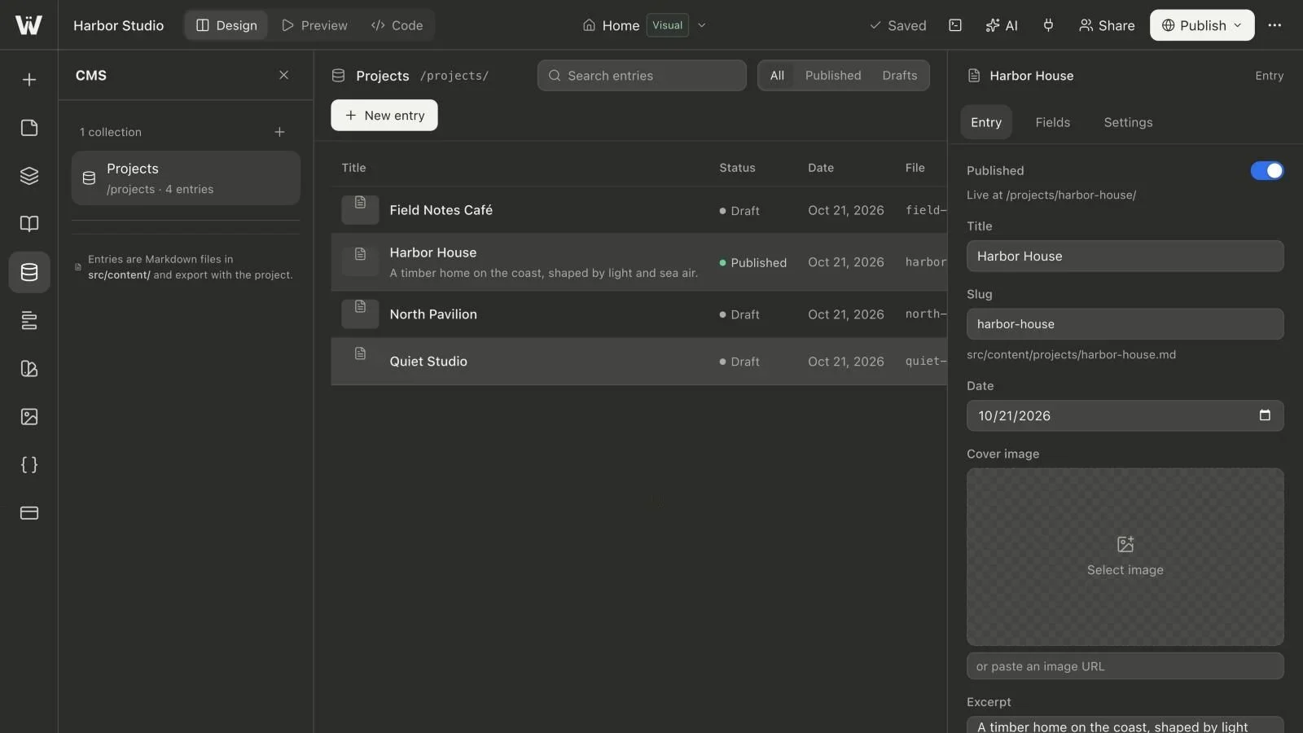Open the Settings tab
Screen dimensions: 1303x733
1128,122
